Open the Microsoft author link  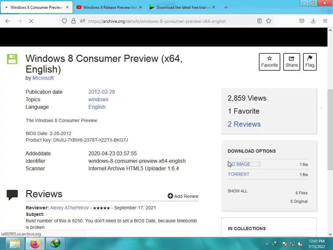coord(43,78)
